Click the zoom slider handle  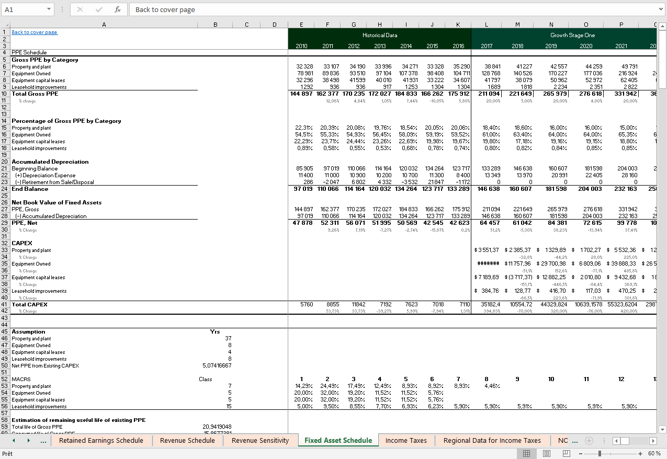coord(600,453)
